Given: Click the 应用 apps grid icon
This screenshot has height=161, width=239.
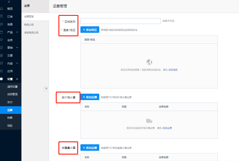Looking at the screenshot, I should [x=1, y=71].
